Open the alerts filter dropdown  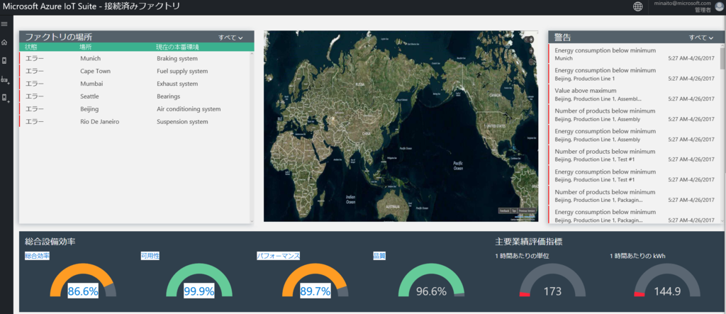click(x=701, y=38)
